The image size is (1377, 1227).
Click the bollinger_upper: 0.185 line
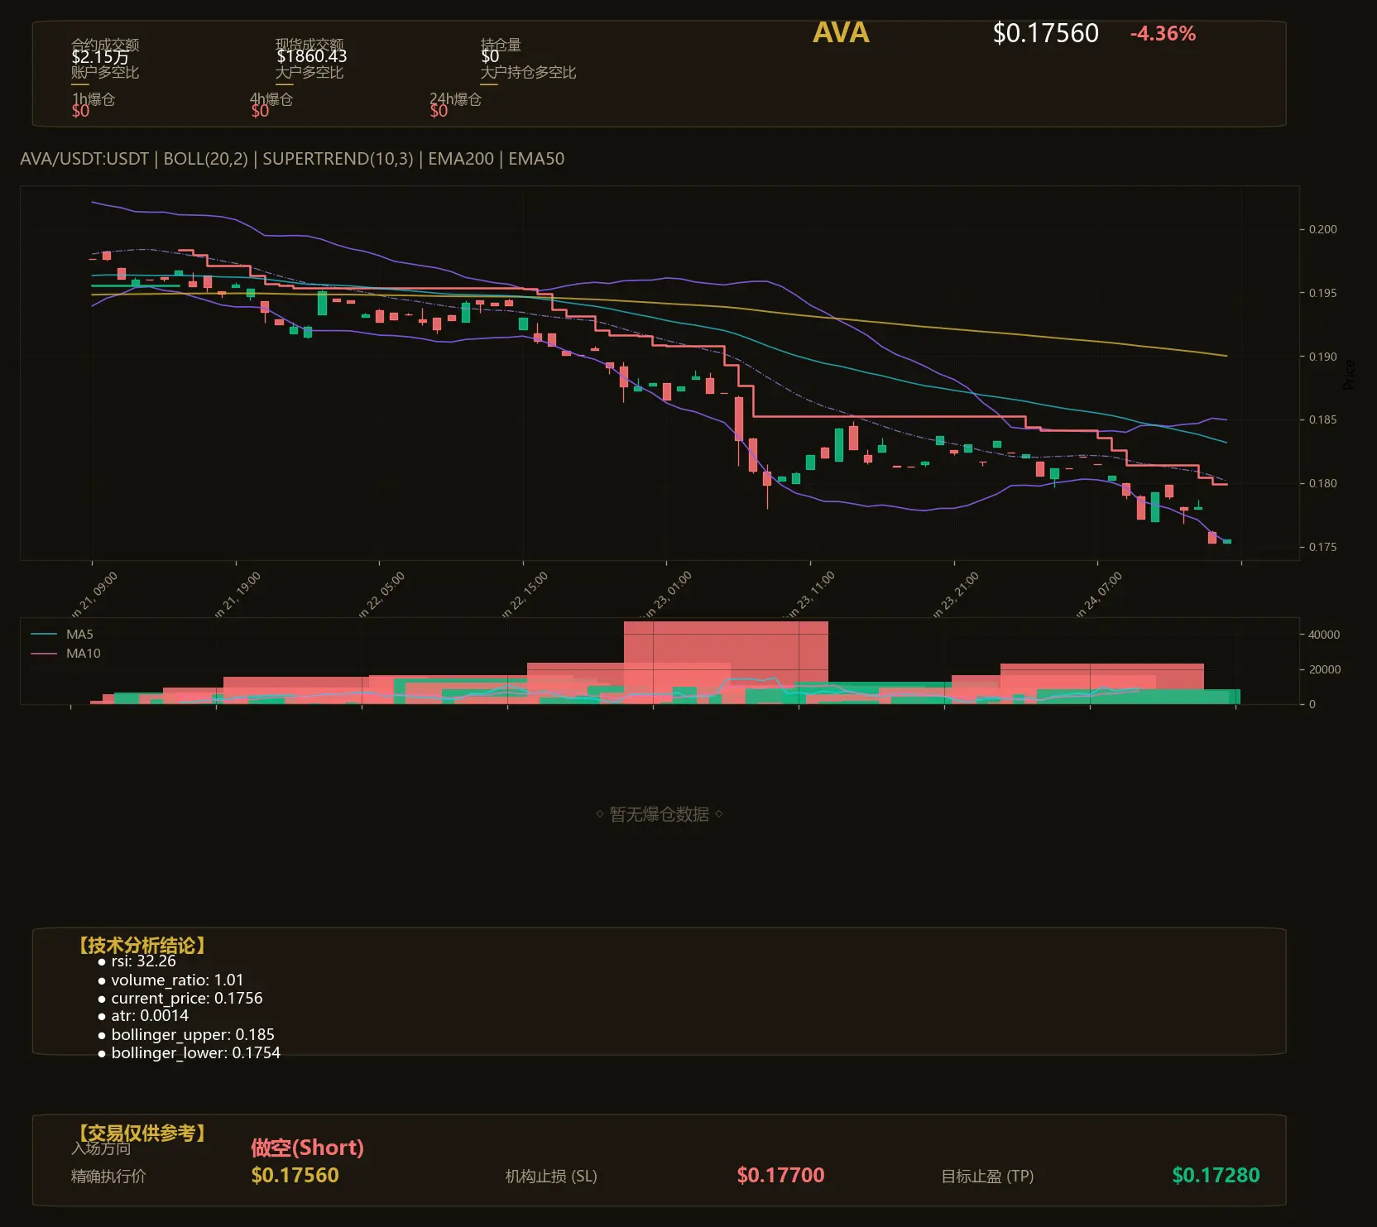(193, 1035)
